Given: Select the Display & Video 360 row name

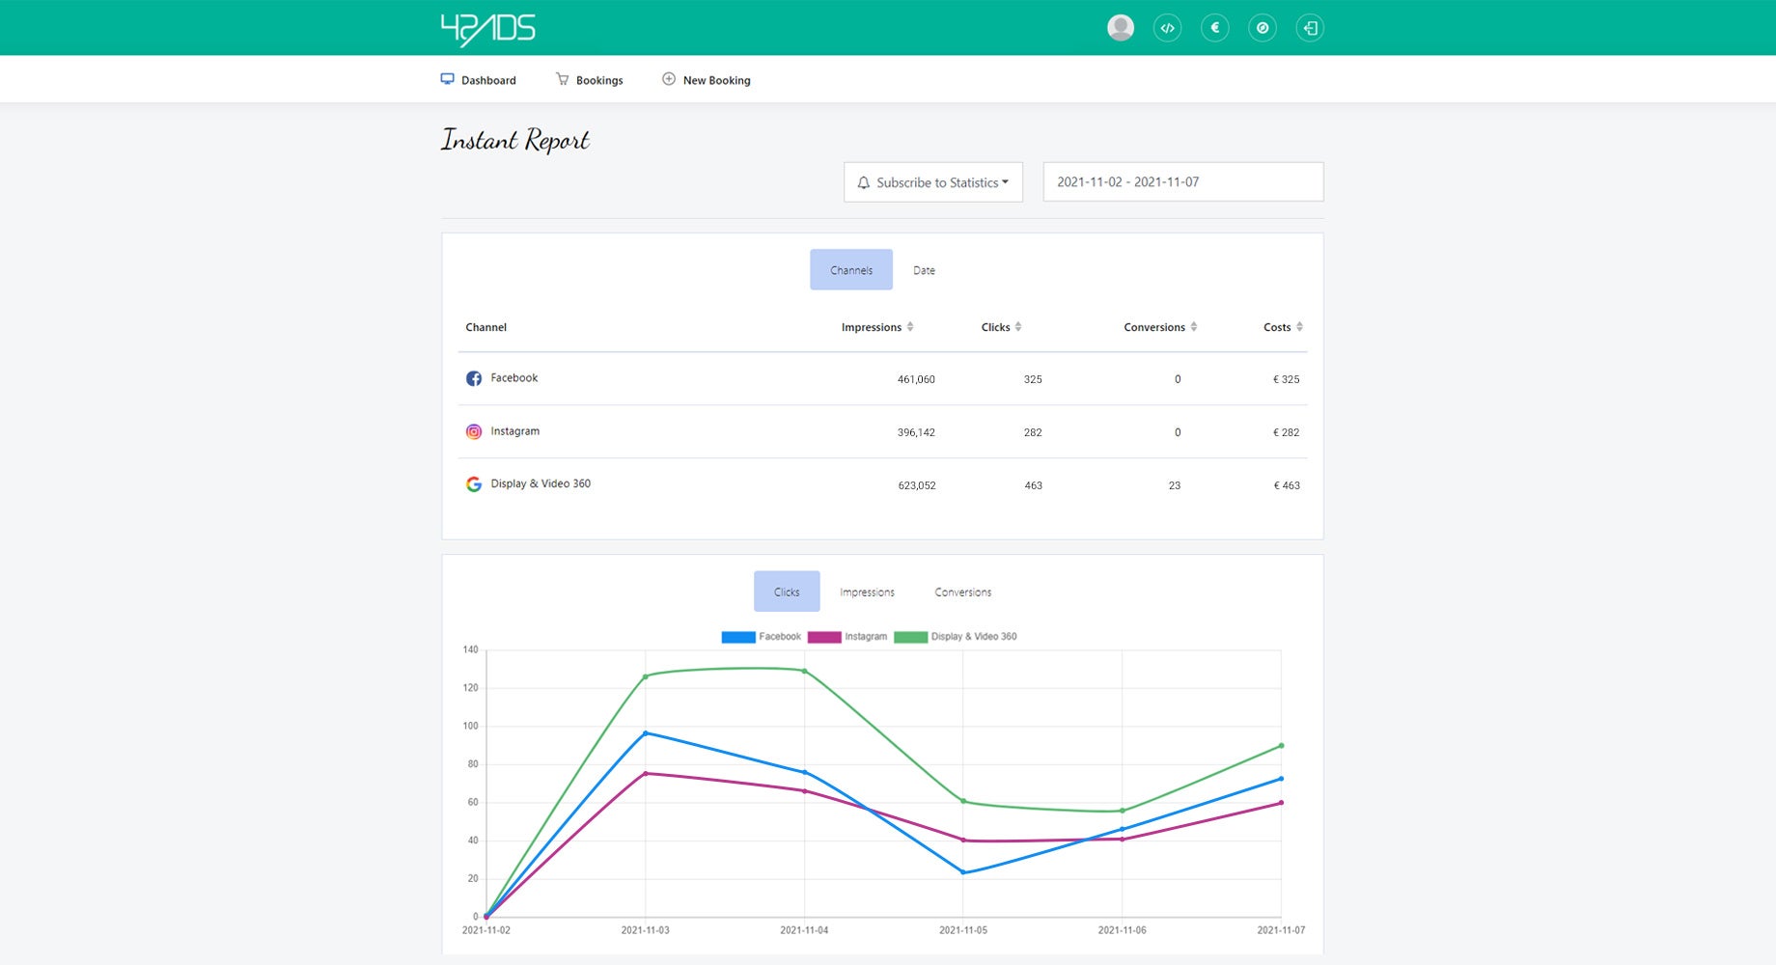Looking at the screenshot, I should tap(541, 483).
